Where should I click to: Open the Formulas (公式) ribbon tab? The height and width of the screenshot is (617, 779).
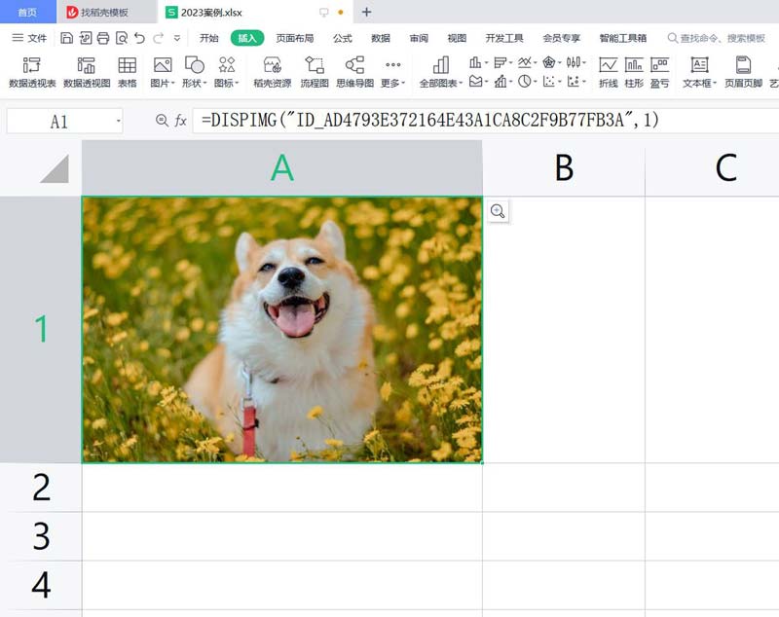(x=343, y=38)
